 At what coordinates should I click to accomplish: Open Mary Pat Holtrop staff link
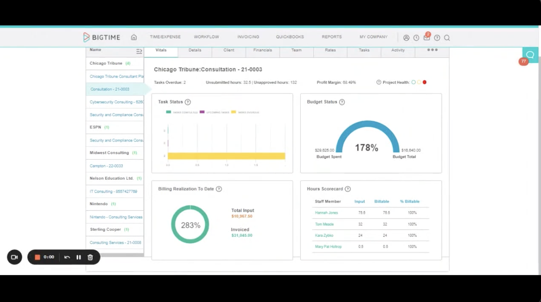click(328, 247)
